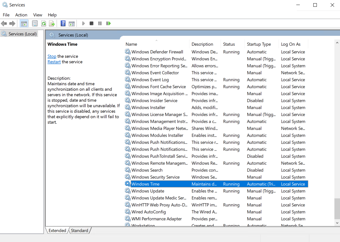Image resolution: width=340 pixels, height=242 pixels.
Task: Click the Restart Service green icon
Action: point(109,23)
